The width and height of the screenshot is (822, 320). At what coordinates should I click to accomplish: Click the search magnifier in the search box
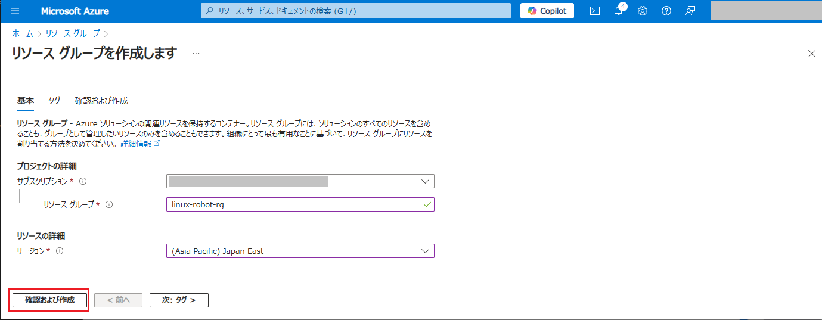(209, 11)
